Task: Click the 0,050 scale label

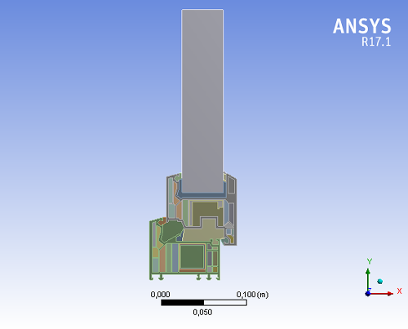Action: pyautogui.click(x=202, y=312)
